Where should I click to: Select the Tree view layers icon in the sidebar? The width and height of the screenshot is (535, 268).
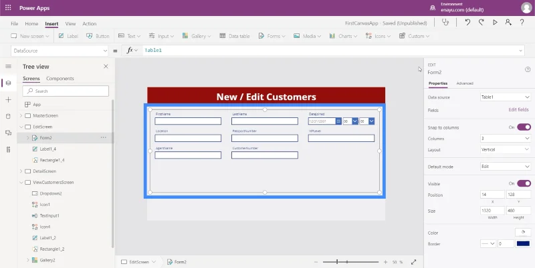(x=8, y=83)
